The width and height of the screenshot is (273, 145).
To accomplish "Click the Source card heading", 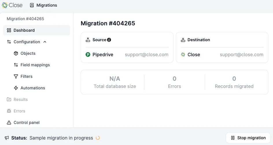I will click(x=99, y=40).
